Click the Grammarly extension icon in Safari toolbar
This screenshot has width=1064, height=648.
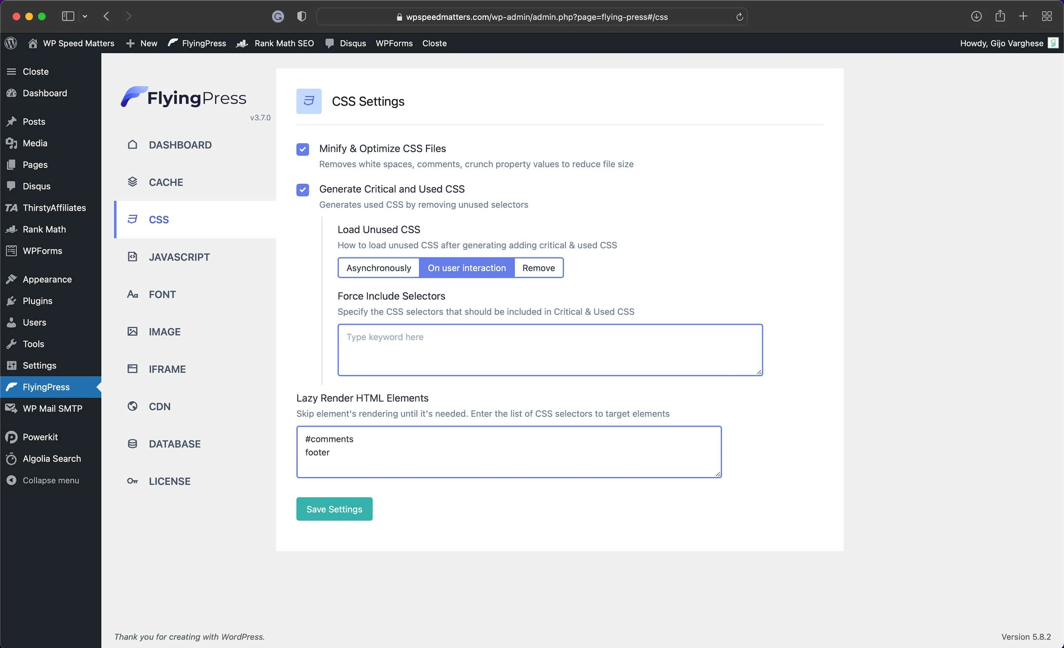pos(278,17)
